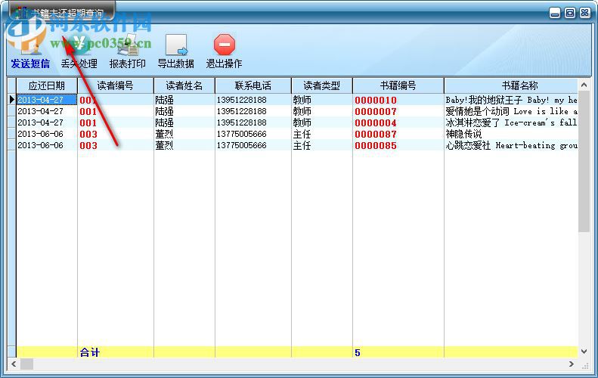This screenshot has width=598, height=378.
Task: Close the window
Action: [x=584, y=13]
